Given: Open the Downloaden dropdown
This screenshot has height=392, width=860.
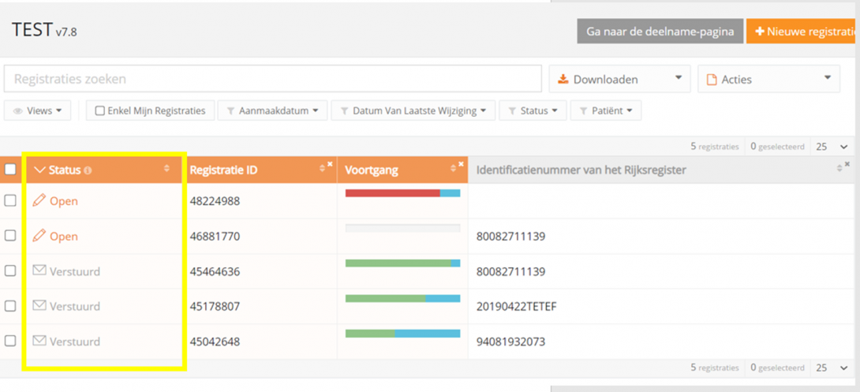Looking at the screenshot, I should 619,79.
